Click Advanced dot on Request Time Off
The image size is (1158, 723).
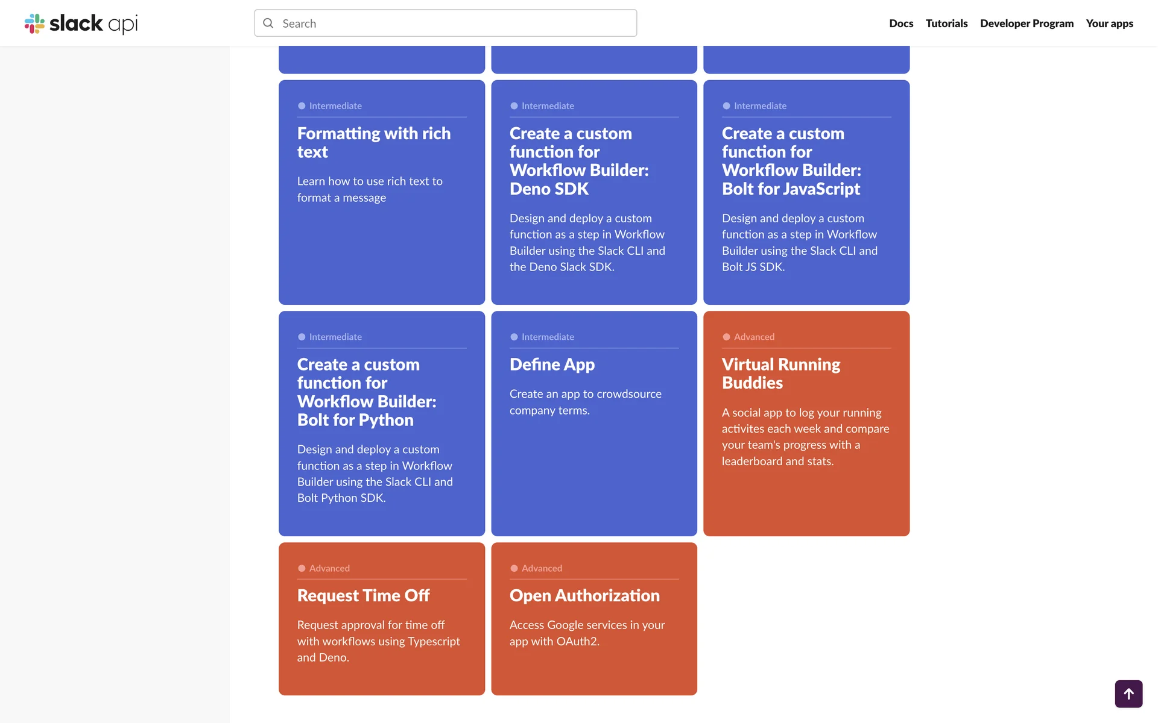click(302, 568)
